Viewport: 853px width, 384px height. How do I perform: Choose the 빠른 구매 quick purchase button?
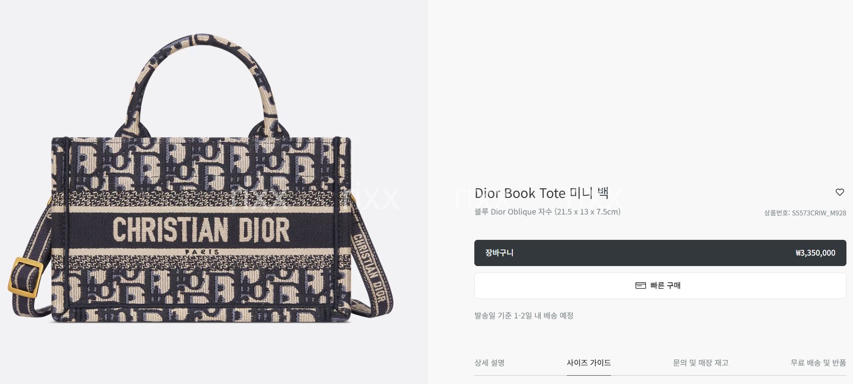[x=660, y=286]
